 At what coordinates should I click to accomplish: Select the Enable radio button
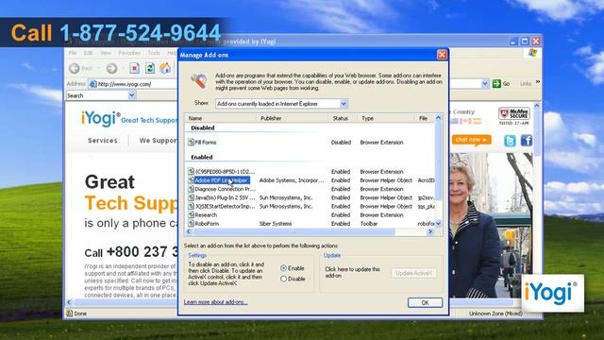(283, 268)
